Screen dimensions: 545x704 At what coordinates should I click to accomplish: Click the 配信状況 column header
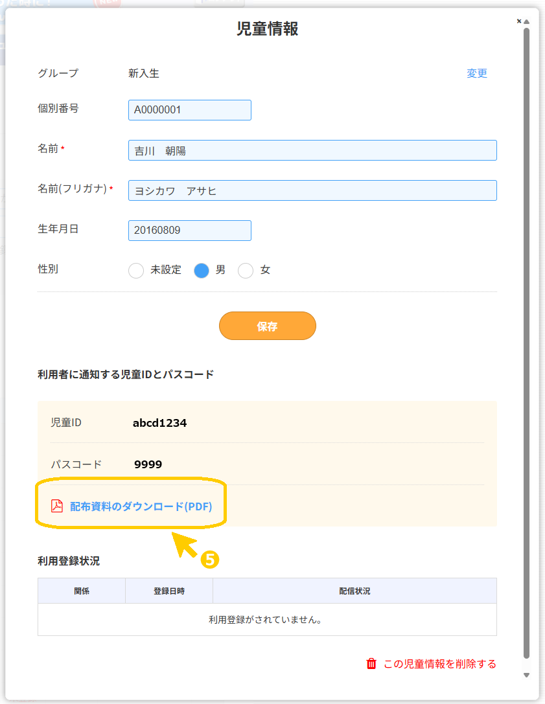click(x=354, y=591)
